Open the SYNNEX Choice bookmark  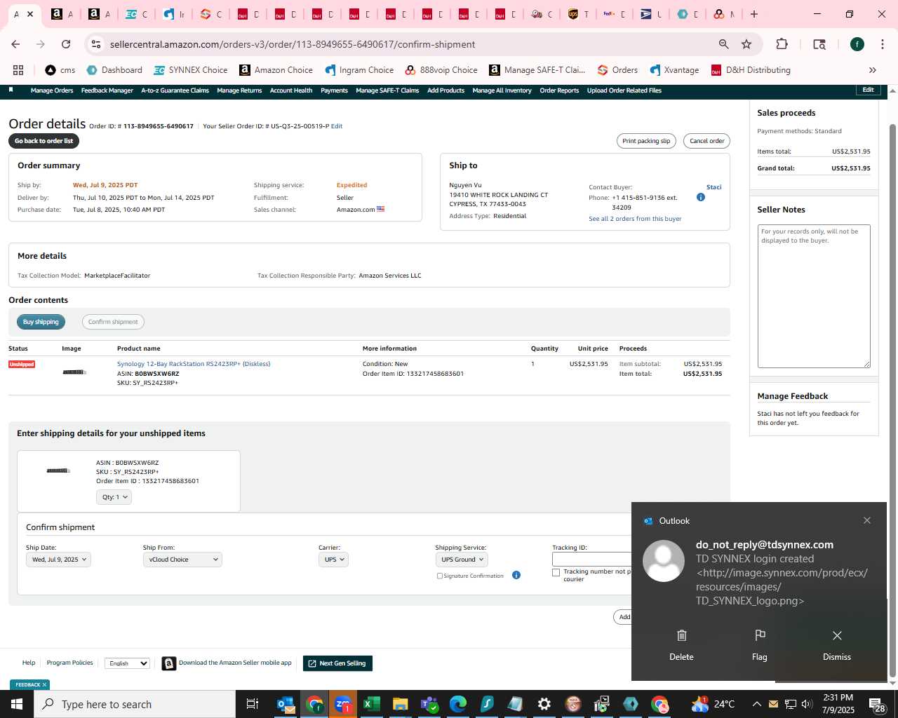tap(191, 70)
